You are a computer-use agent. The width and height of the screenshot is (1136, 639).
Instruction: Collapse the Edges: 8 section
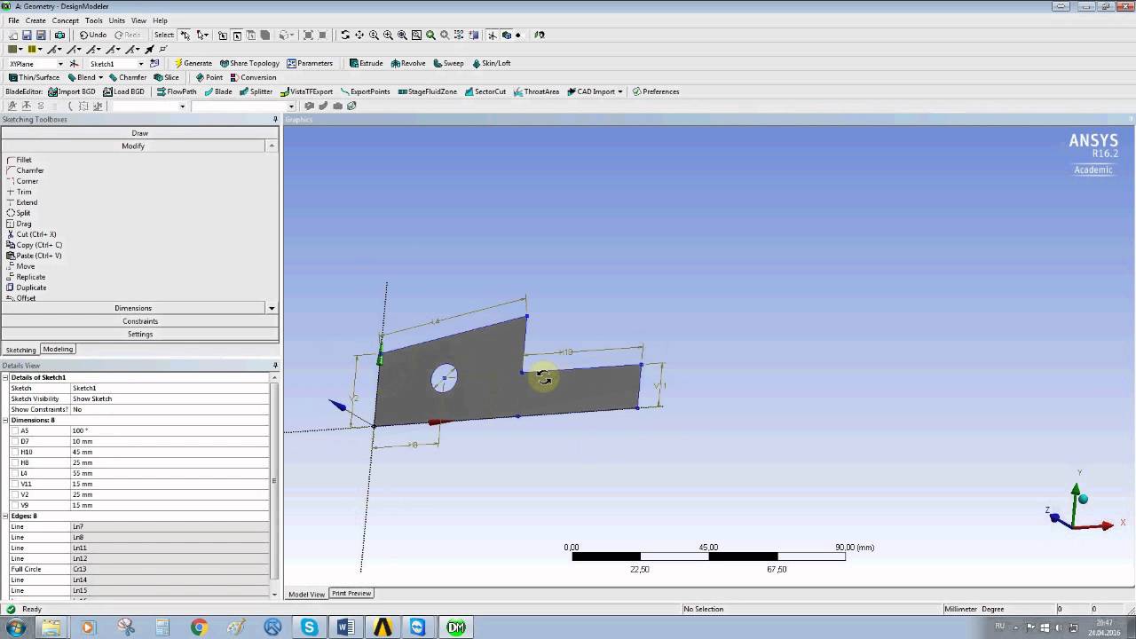tap(5, 516)
